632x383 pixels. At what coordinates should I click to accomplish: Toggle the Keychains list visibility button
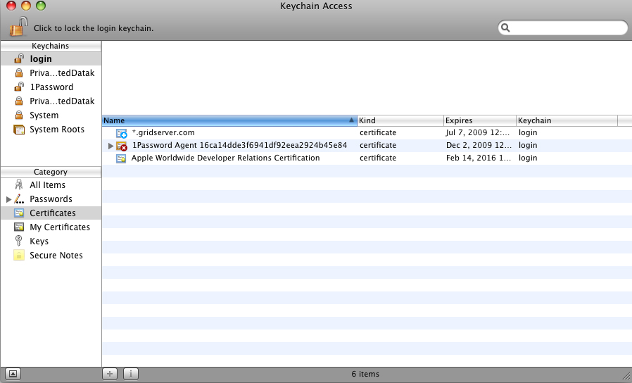click(x=13, y=374)
